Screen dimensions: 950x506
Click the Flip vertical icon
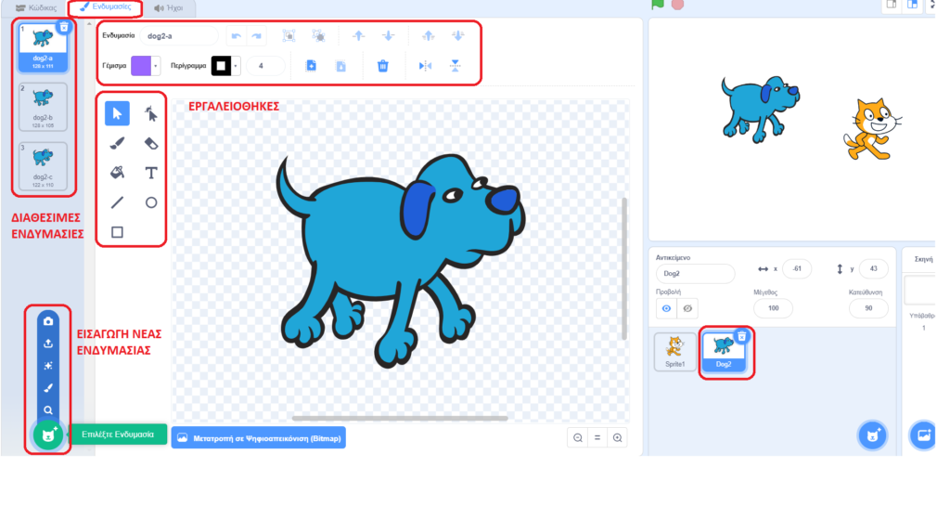pyautogui.click(x=455, y=65)
